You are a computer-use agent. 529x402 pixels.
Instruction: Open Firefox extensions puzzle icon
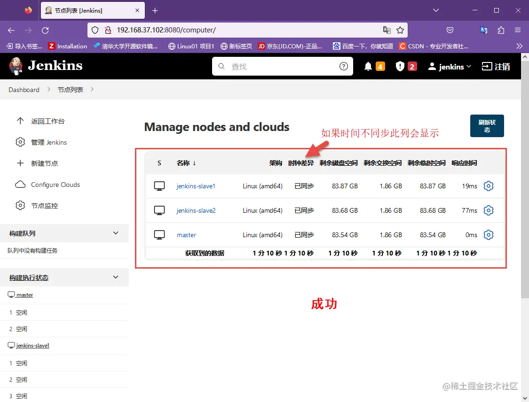coord(501,31)
